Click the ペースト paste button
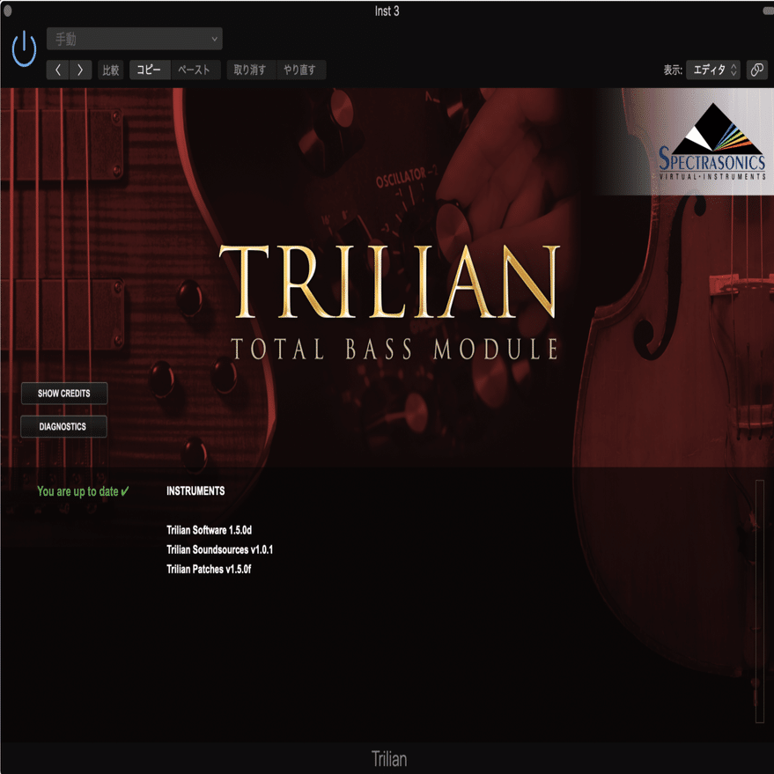Image resolution: width=774 pixels, height=774 pixels. tap(195, 70)
